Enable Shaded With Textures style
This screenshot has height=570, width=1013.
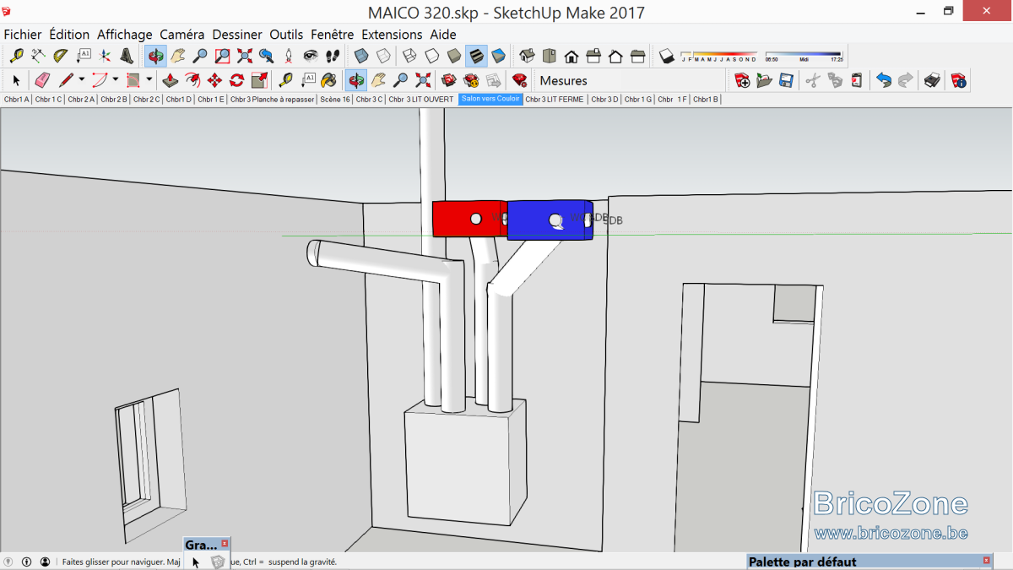[476, 56]
